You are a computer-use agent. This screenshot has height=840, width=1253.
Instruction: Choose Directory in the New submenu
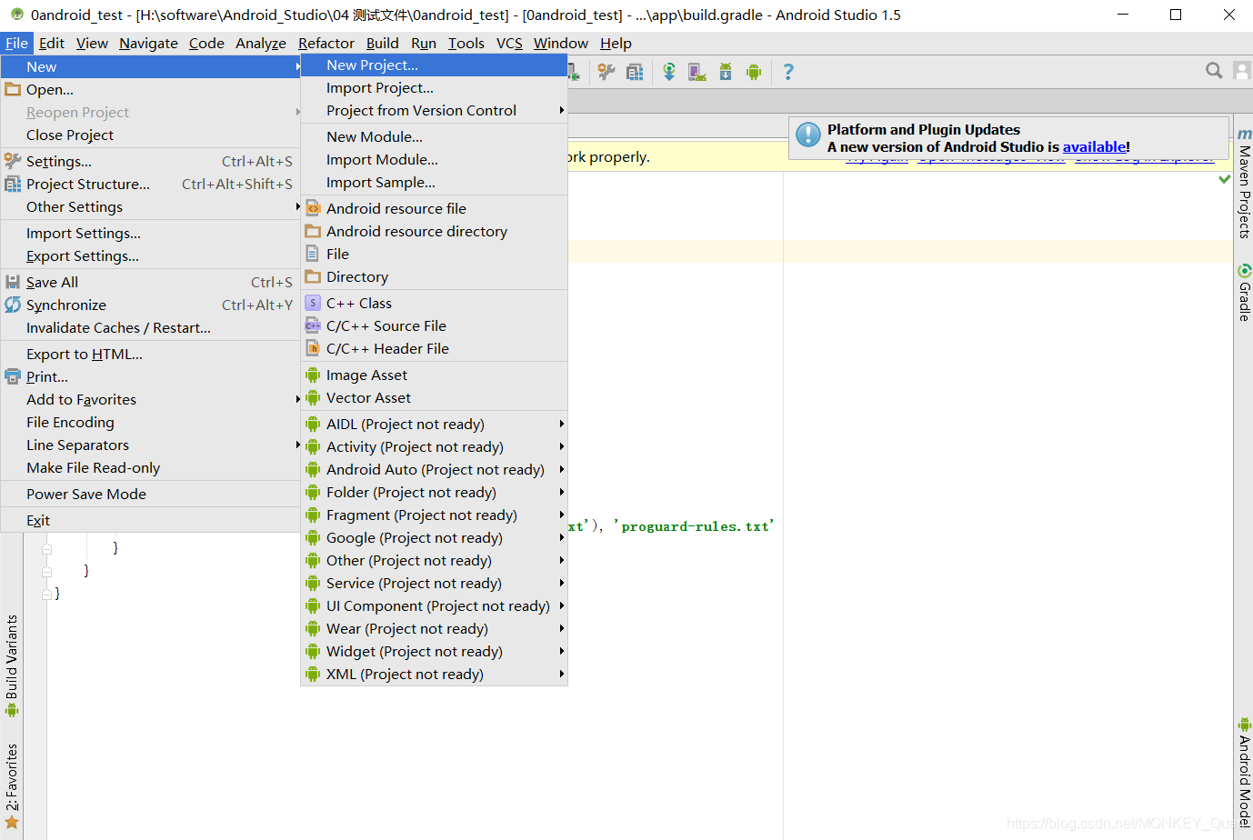click(x=434, y=276)
